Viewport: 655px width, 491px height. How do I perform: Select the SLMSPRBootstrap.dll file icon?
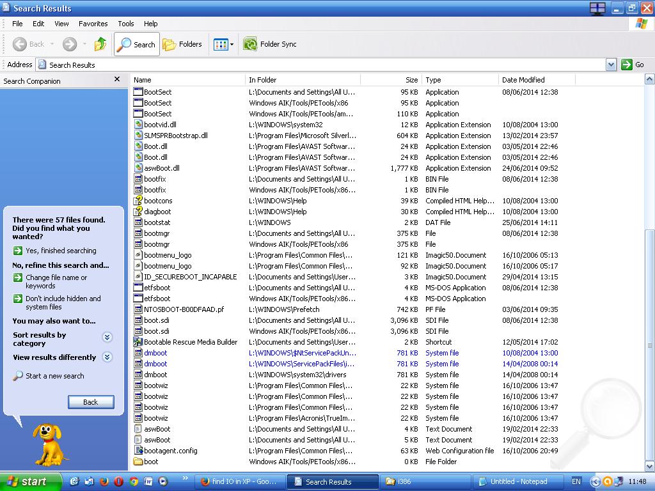click(138, 136)
